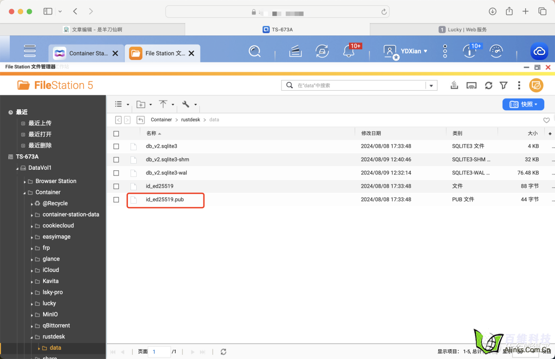Open the 快照 snapshot dropdown

click(523, 104)
